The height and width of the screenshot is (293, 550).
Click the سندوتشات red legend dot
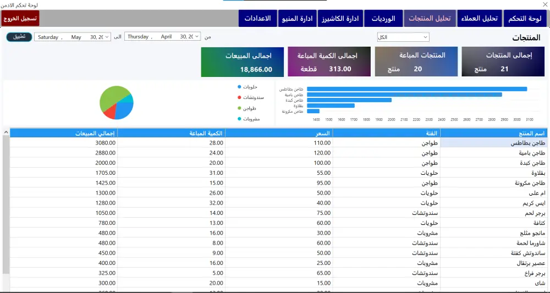pos(239,97)
